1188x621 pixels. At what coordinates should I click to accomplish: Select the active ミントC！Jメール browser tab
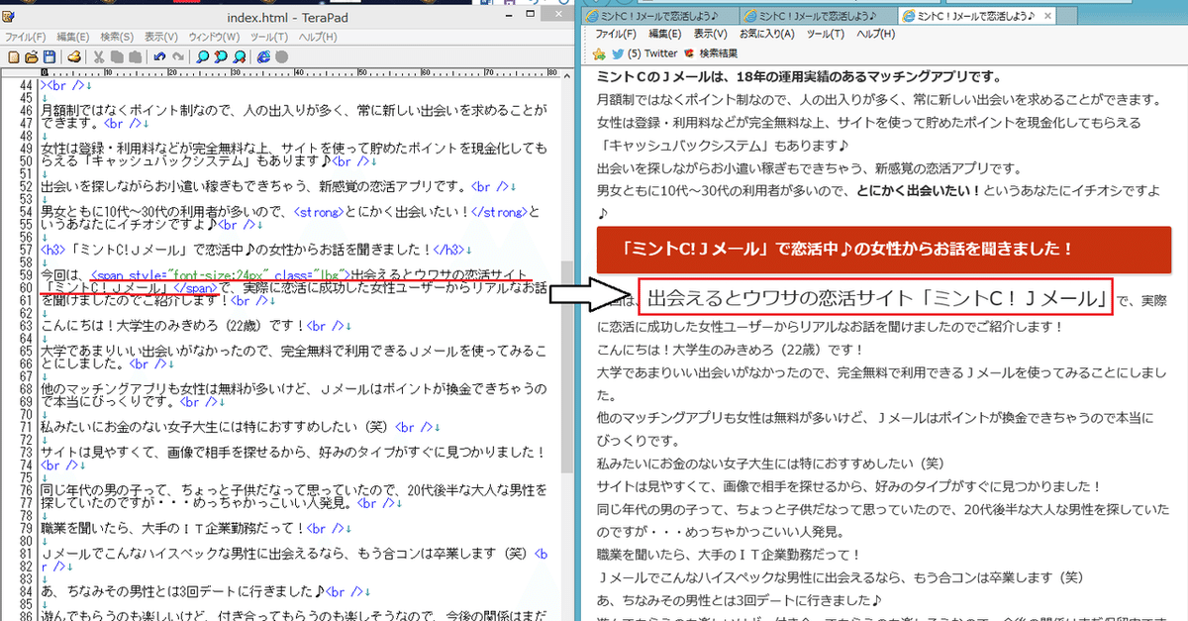[975, 15]
